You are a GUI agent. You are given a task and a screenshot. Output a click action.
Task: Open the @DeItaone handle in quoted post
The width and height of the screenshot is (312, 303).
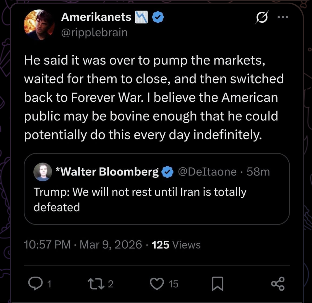208,172
